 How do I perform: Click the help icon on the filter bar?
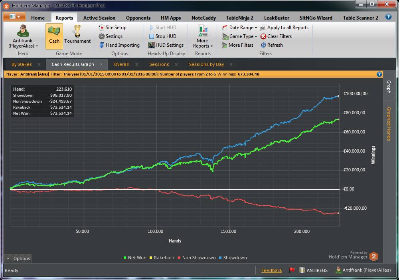pyautogui.click(x=379, y=74)
